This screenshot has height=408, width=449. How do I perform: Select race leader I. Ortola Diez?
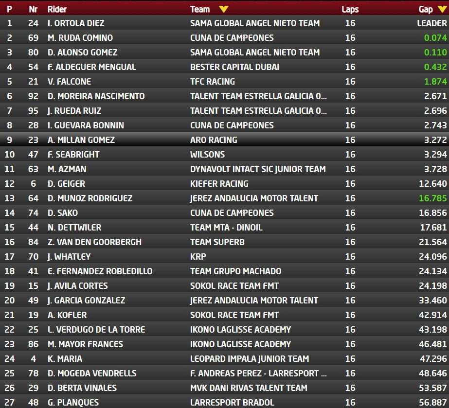(76, 23)
